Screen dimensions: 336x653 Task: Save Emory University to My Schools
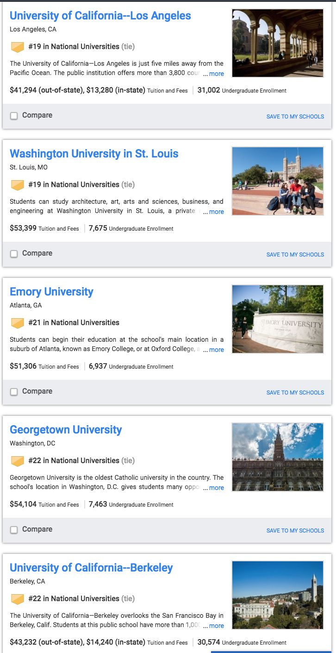point(295,392)
